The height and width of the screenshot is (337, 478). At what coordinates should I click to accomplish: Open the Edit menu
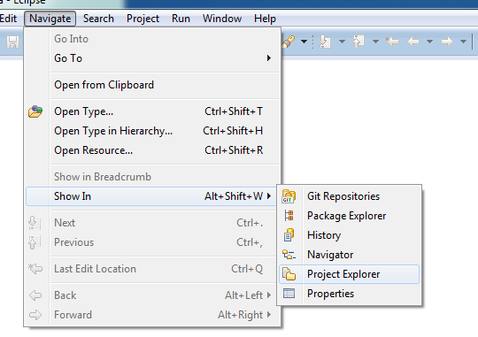point(8,19)
